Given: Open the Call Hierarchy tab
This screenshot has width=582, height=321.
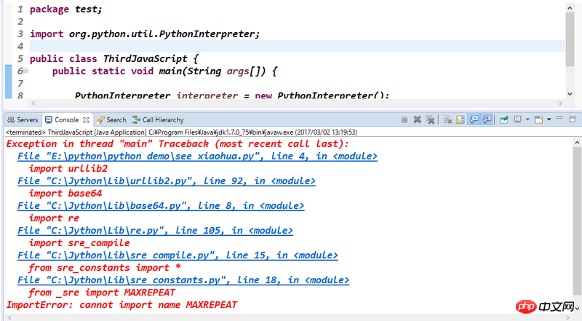Looking at the screenshot, I should pyautogui.click(x=158, y=119).
